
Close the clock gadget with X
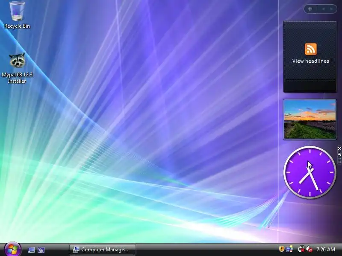coord(339,148)
